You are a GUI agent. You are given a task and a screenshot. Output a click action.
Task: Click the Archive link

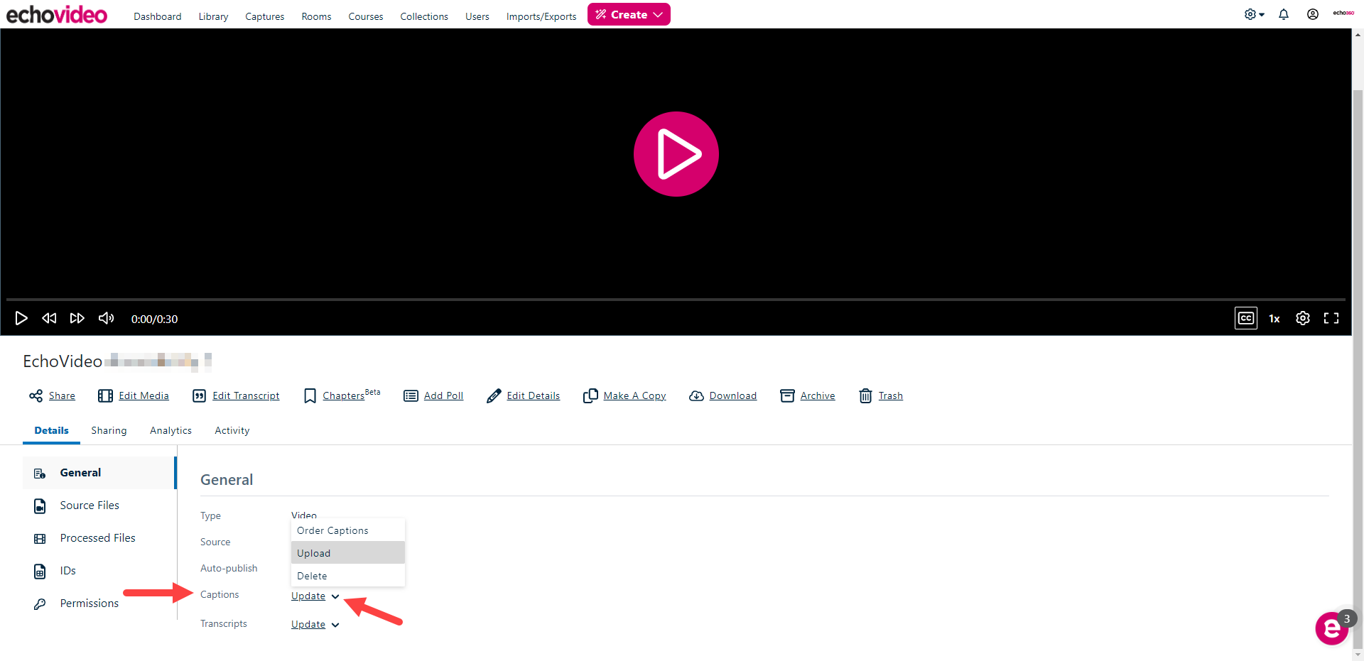tap(818, 395)
